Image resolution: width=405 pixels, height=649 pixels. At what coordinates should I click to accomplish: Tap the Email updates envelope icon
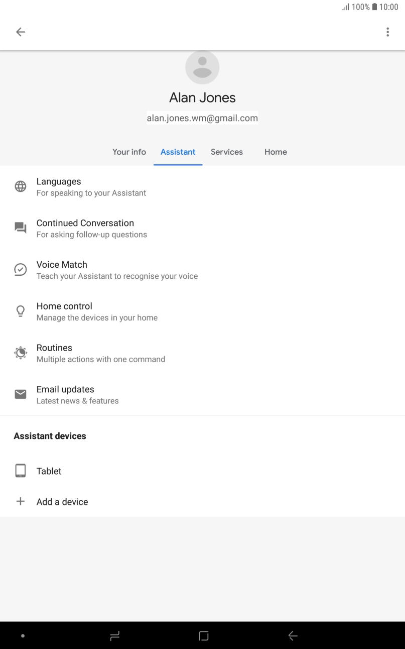click(20, 394)
